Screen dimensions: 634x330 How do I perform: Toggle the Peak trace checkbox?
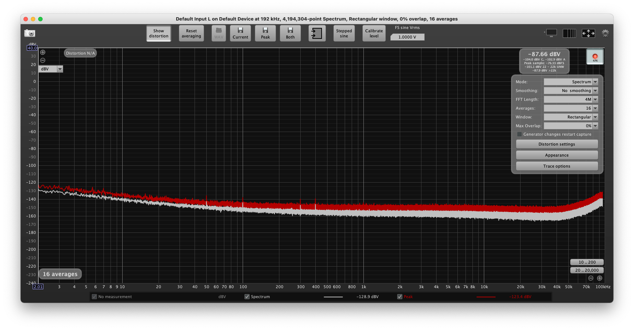pyautogui.click(x=400, y=297)
